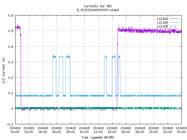Click the 210418 00:00 x-axis tick label
Screen dimensions: 187x140
click(x=15, y=130)
